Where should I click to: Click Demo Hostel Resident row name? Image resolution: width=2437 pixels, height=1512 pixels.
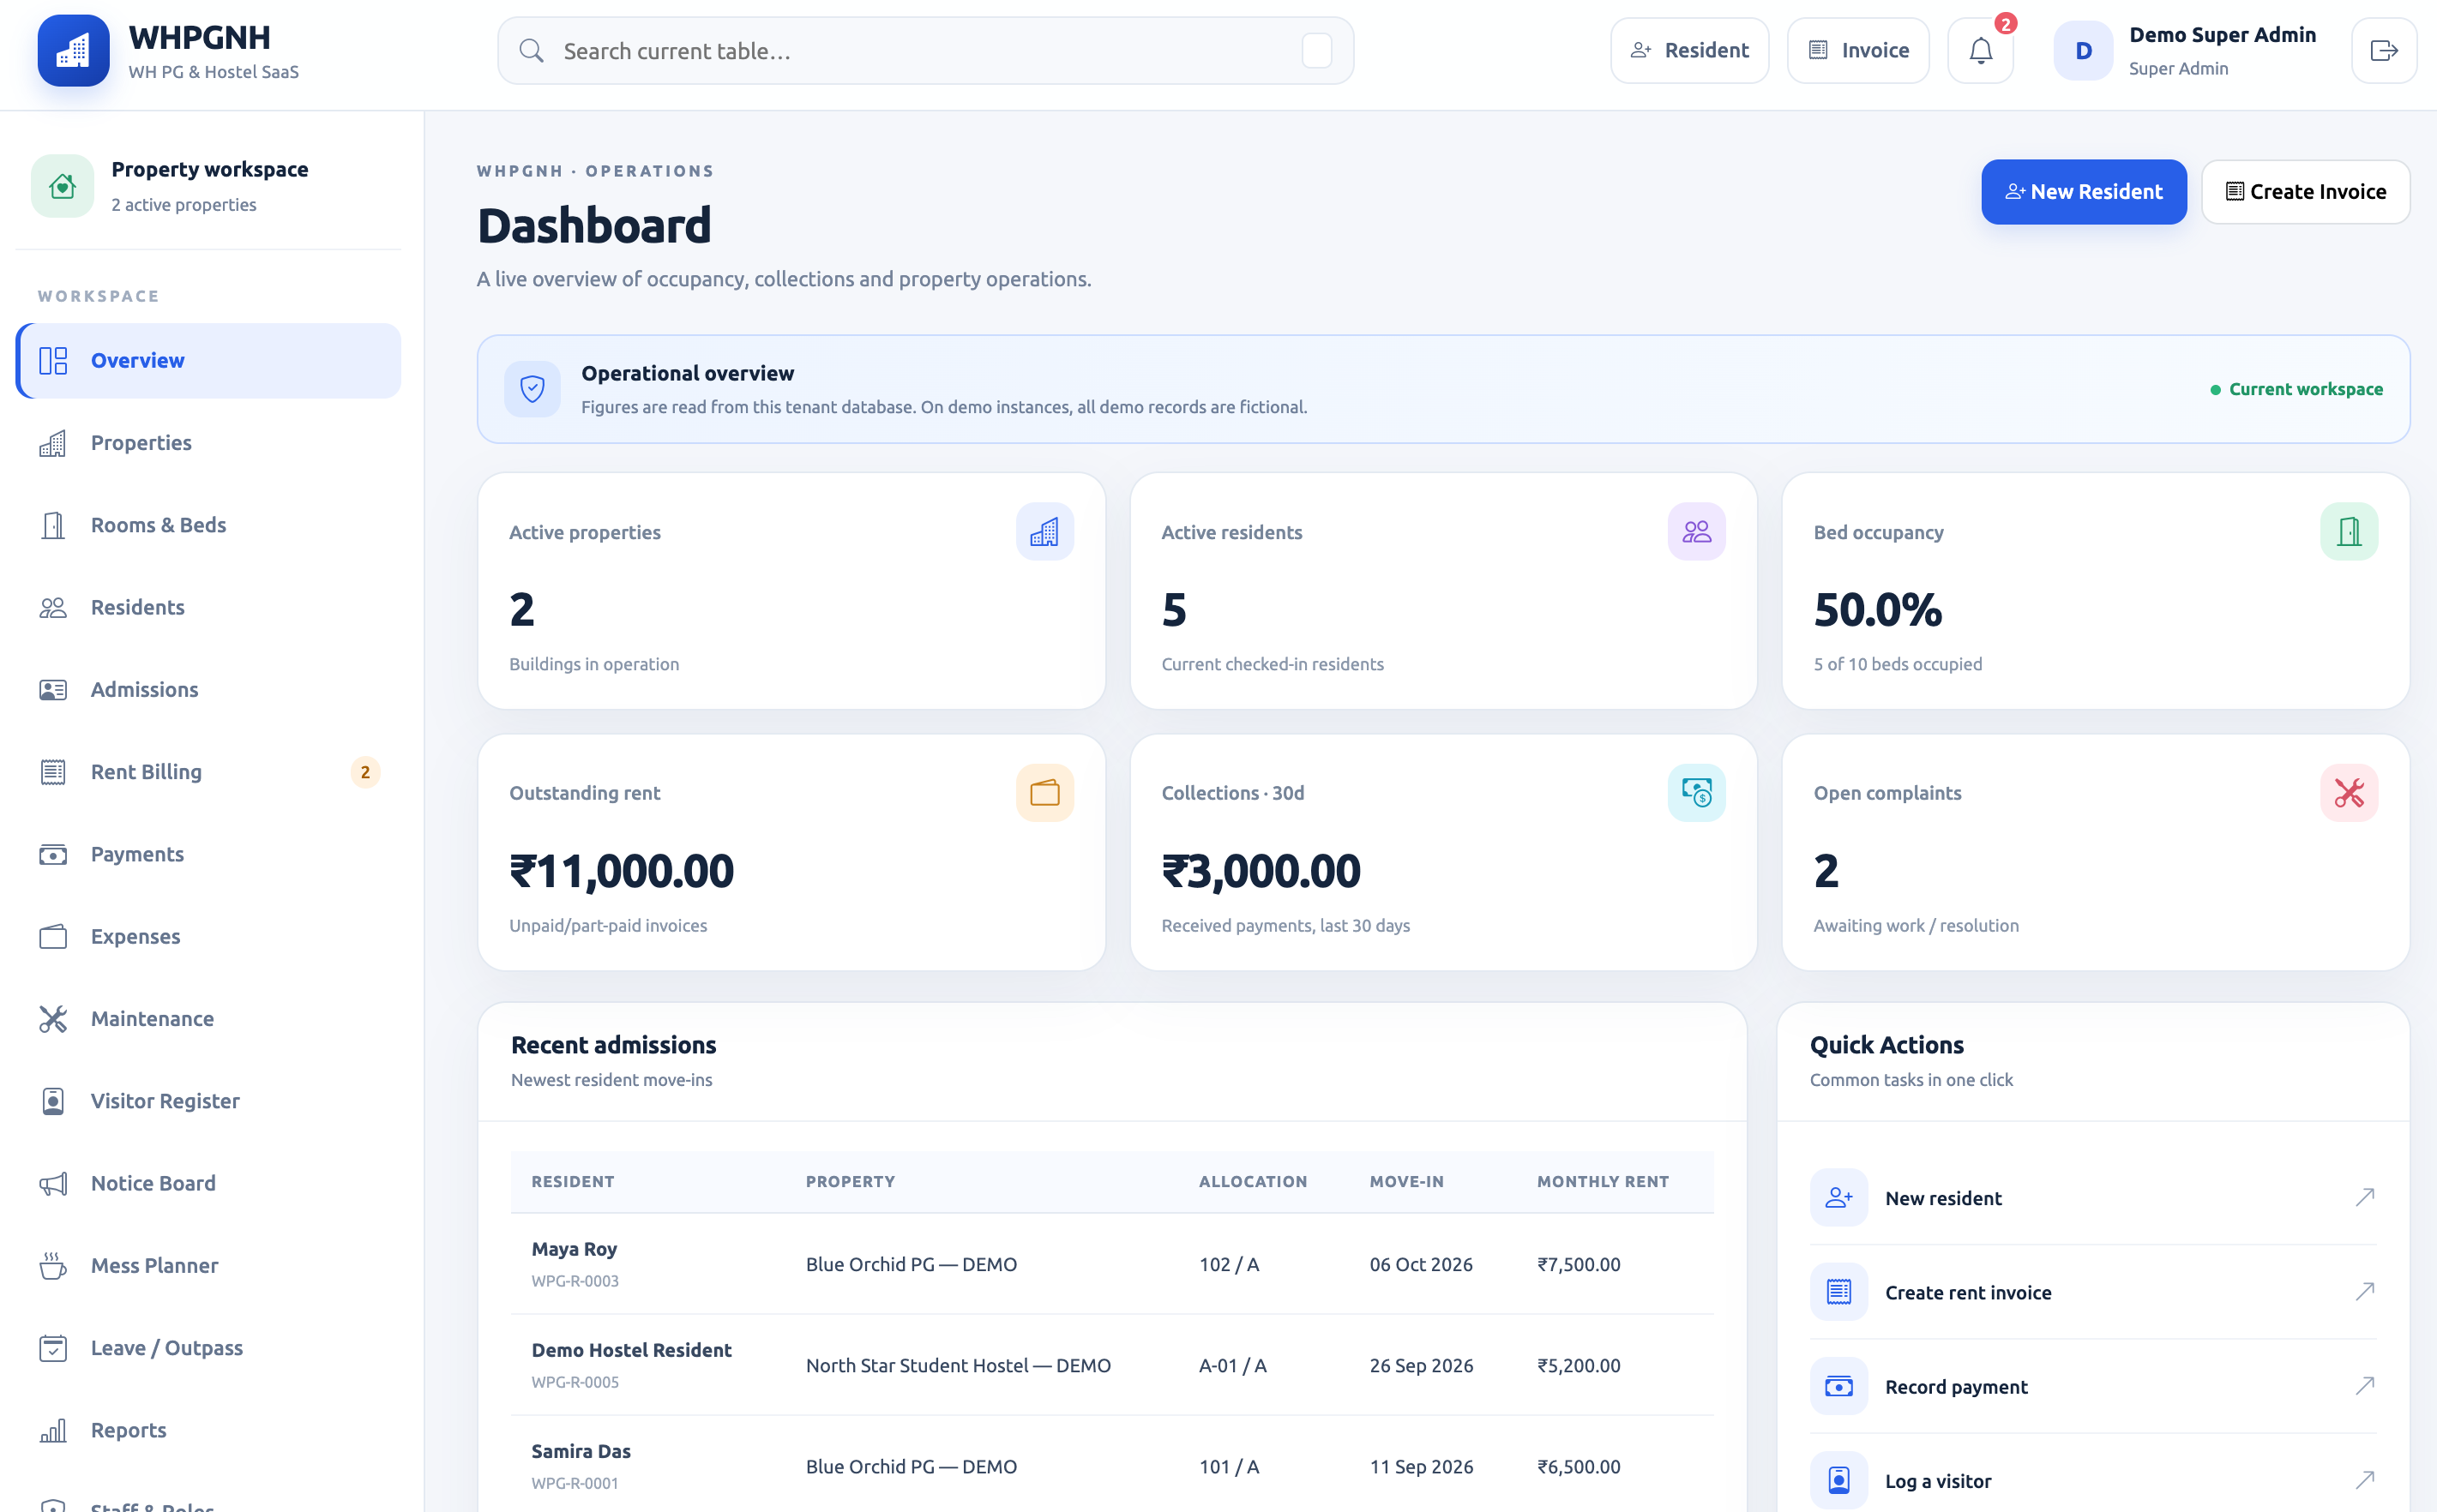(631, 1350)
